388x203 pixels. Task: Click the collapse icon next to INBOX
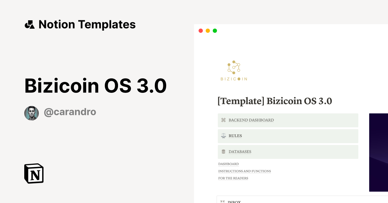(x=222, y=201)
